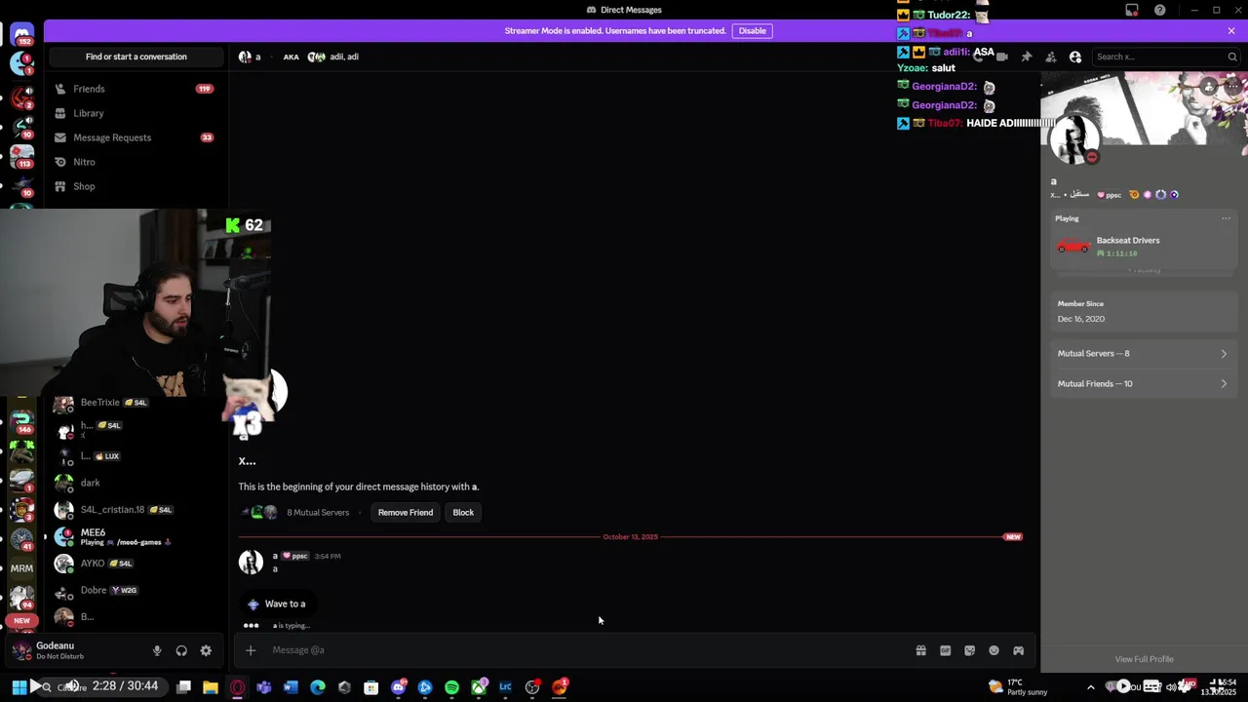Open the Nitro page
Image resolution: width=1248 pixels, height=702 pixels.
pos(136,162)
